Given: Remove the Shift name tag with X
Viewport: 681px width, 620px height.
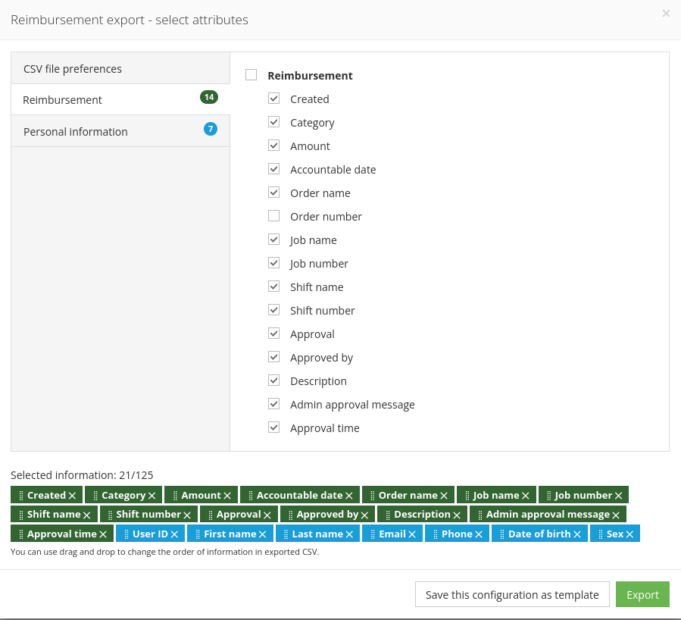Looking at the screenshot, I should click(87, 515).
